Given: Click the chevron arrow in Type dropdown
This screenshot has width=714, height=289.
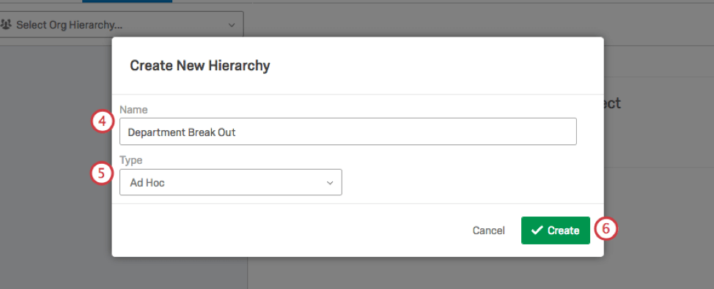Looking at the screenshot, I should [330, 183].
